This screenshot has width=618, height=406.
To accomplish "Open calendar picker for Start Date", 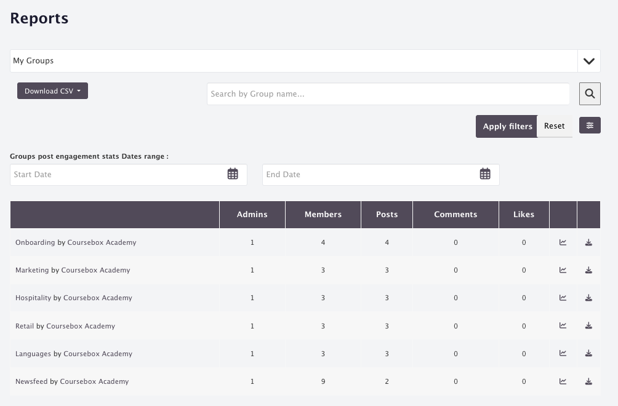I will [x=233, y=173].
